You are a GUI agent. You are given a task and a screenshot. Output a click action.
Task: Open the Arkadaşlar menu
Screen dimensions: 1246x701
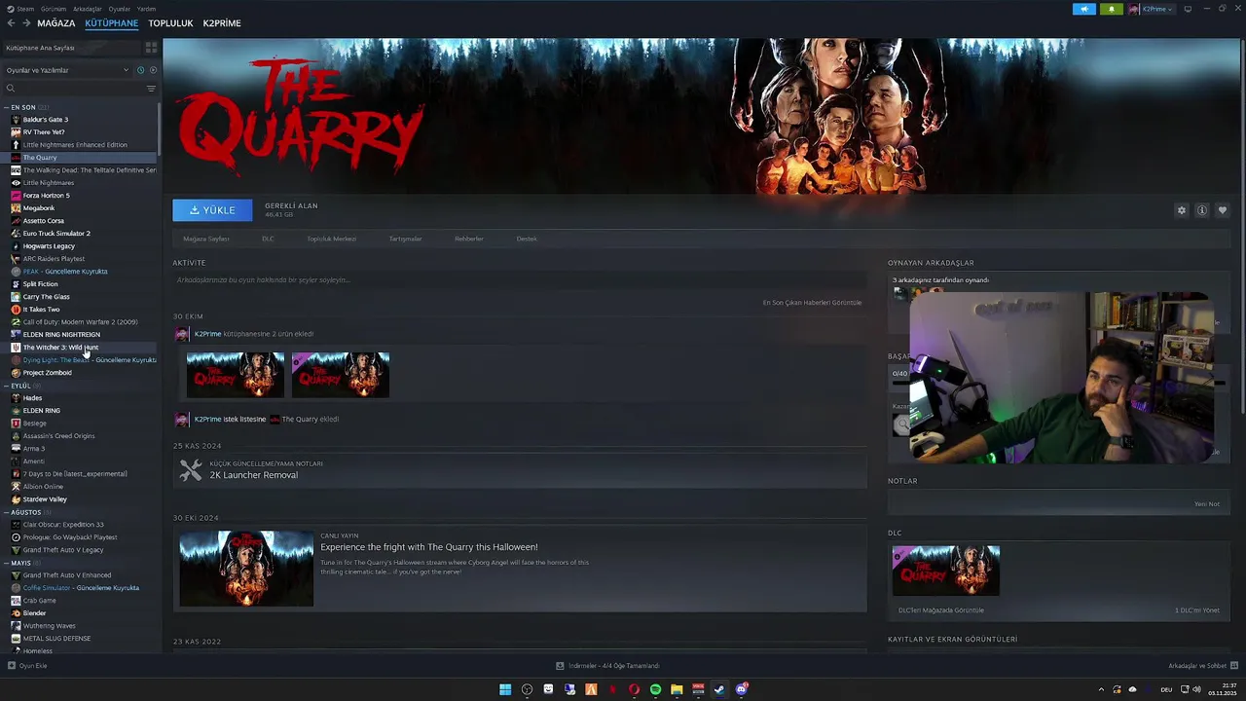(88, 9)
